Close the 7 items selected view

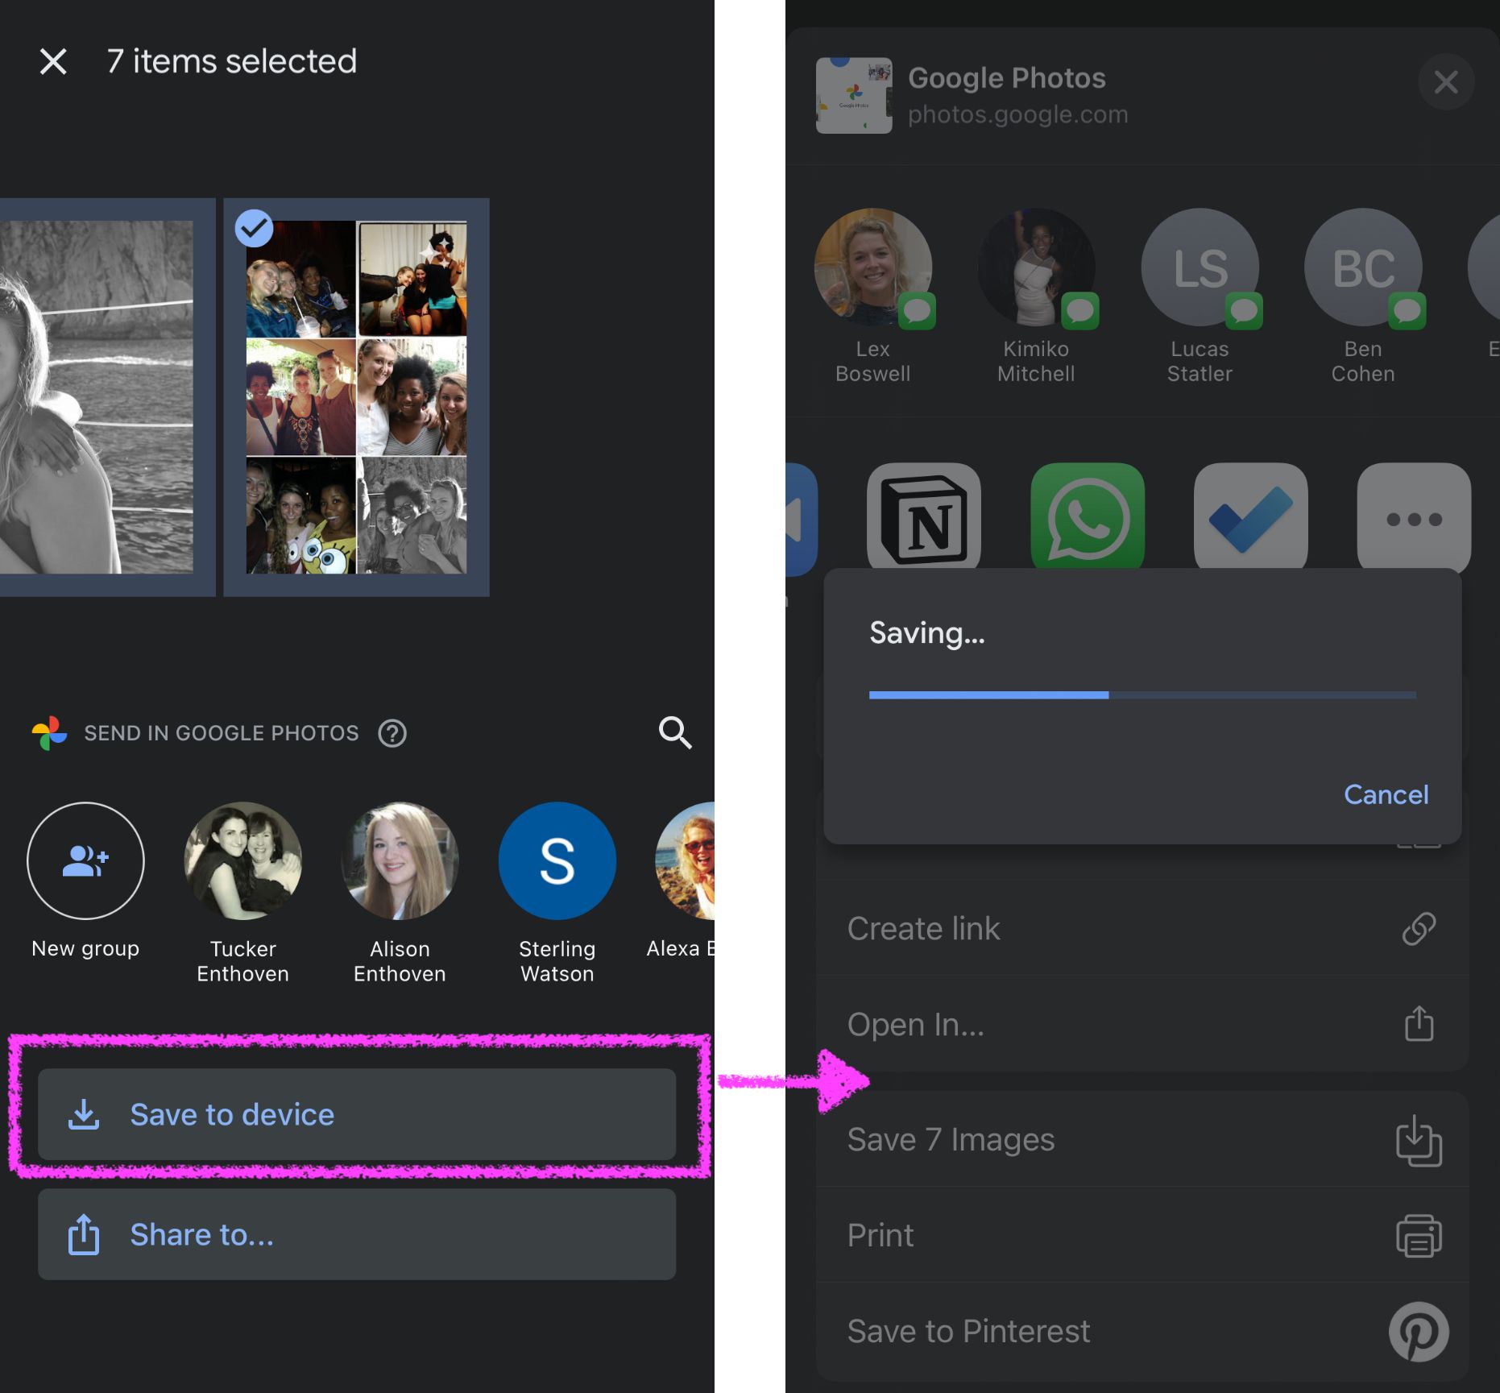coord(53,61)
